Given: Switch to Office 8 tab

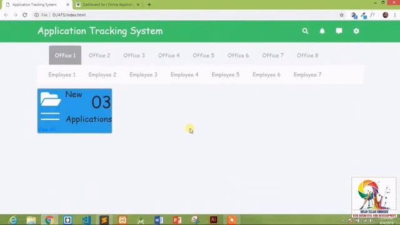Looking at the screenshot, I should [x=307, y=56].
